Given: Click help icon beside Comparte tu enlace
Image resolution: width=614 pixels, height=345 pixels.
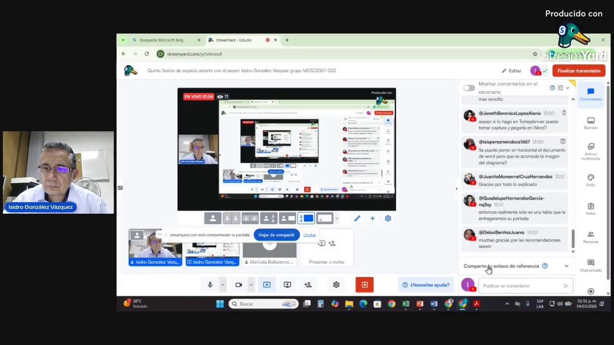Looking at the screenshot, I should click(544, 266).
